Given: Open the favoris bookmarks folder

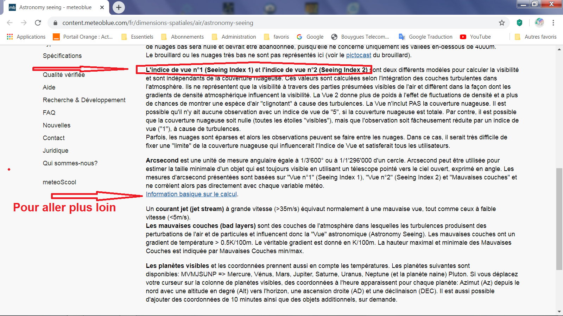Looking at the screenshot, I should pos(277,37).
